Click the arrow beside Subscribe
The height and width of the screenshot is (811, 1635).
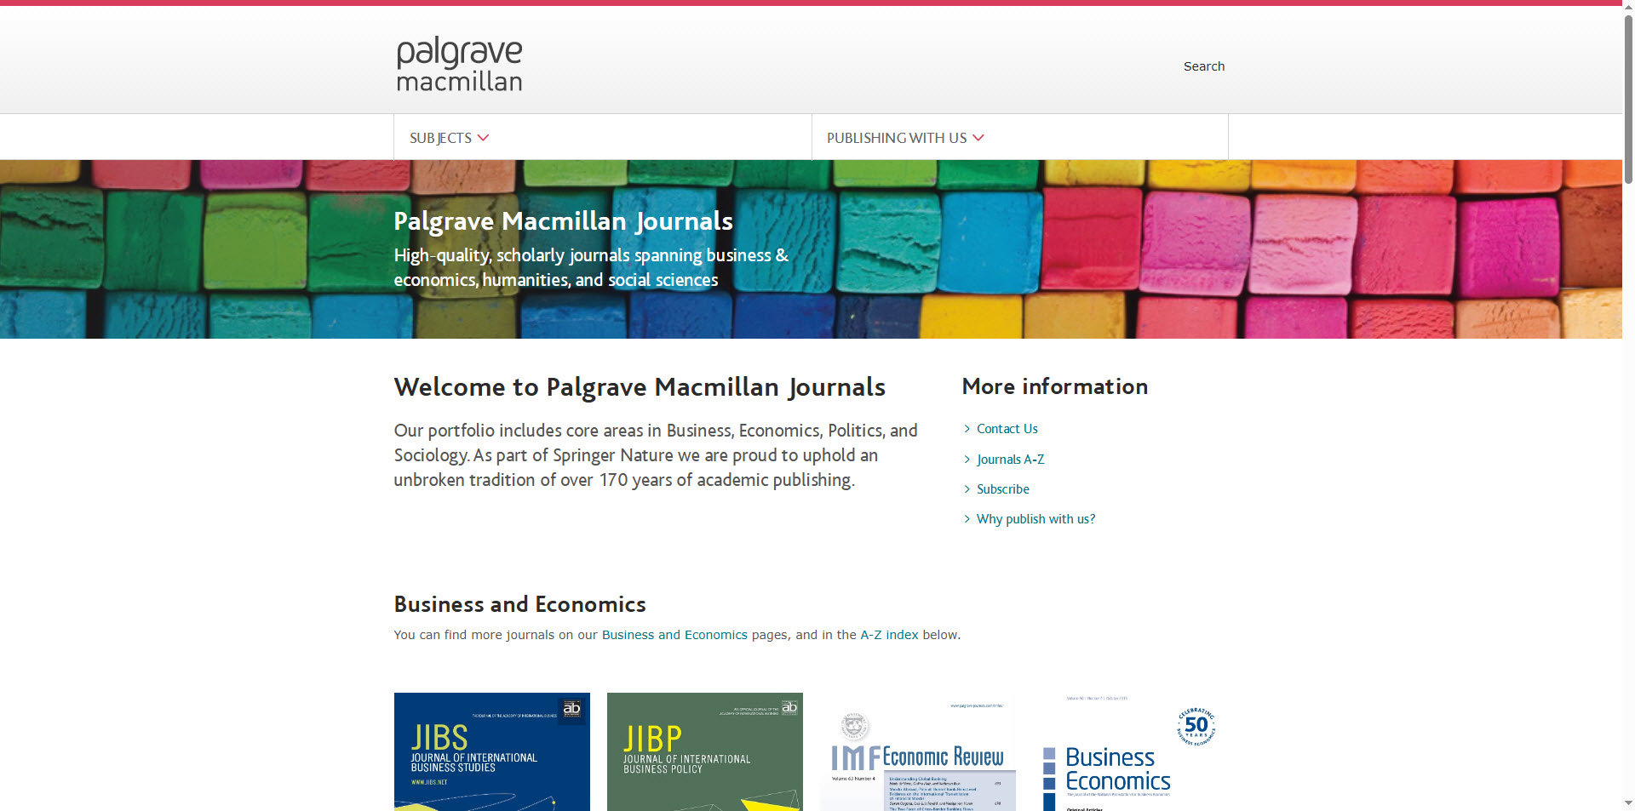(967, 489)
